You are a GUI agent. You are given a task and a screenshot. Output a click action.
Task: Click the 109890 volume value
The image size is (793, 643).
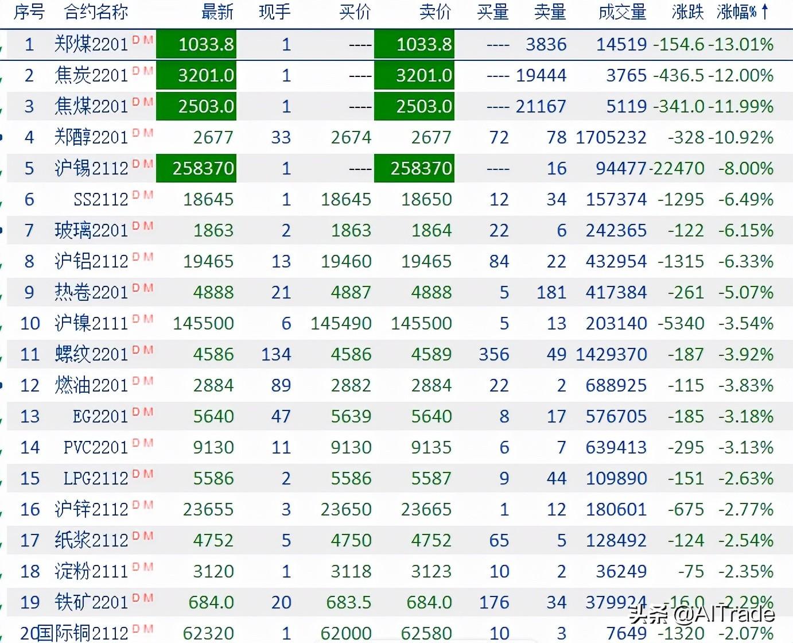[x=616, y=478]
